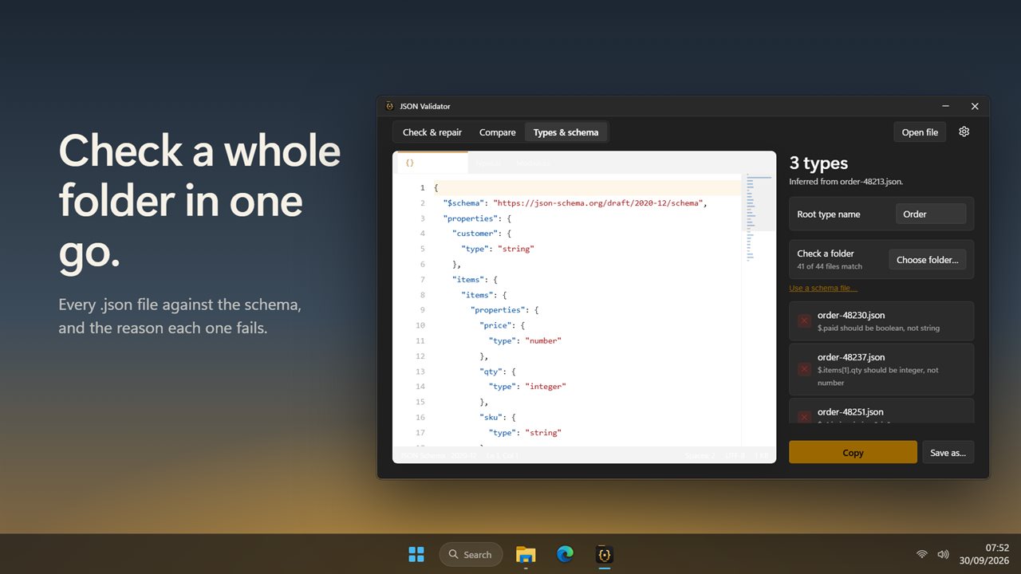Click the Save as... button
This screenshot has width=1021, height=574.
948,452
